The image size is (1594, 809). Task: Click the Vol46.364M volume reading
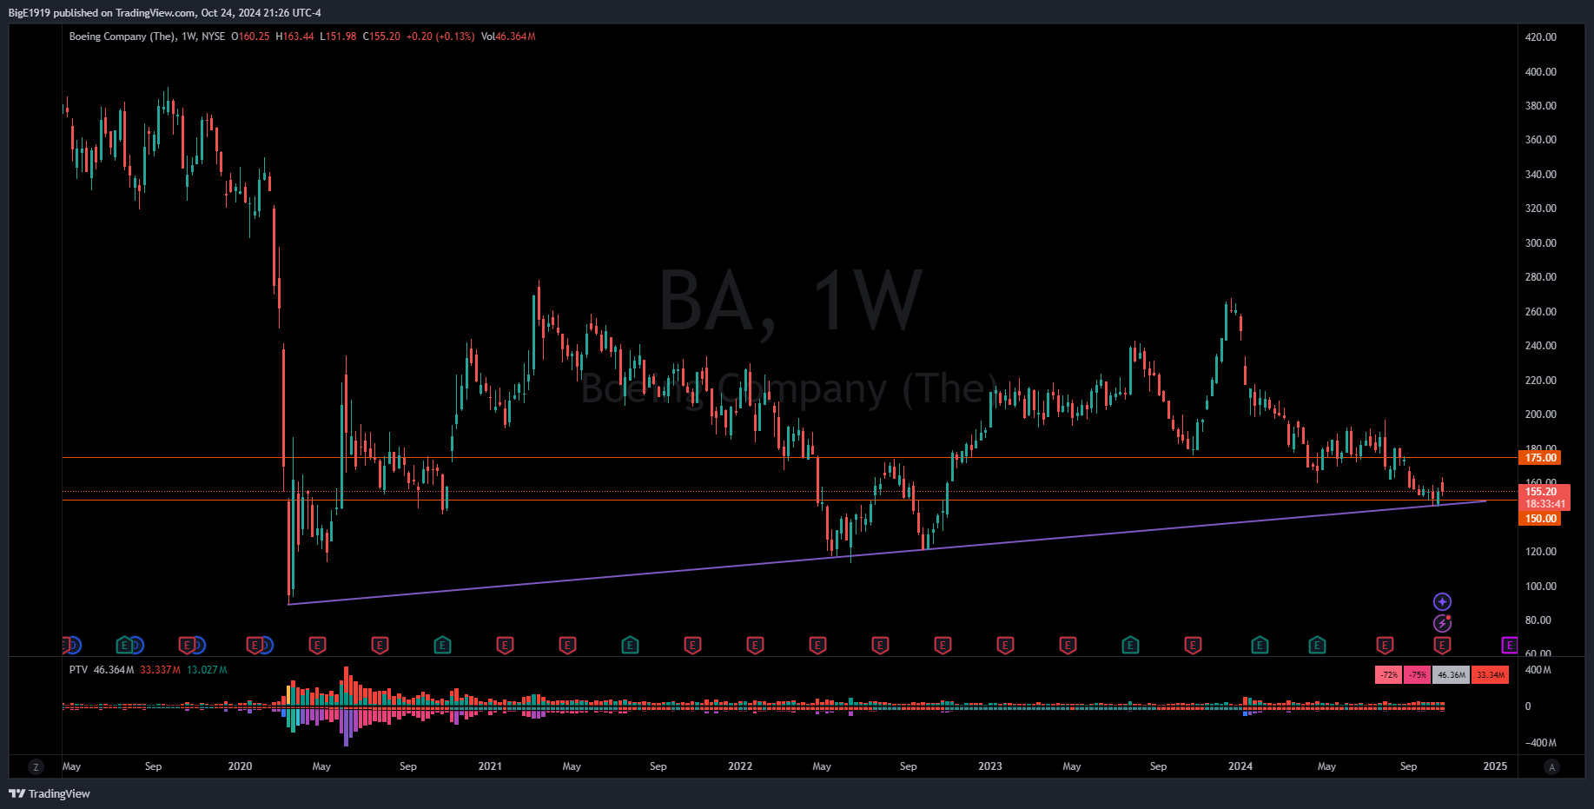(508, 36)
